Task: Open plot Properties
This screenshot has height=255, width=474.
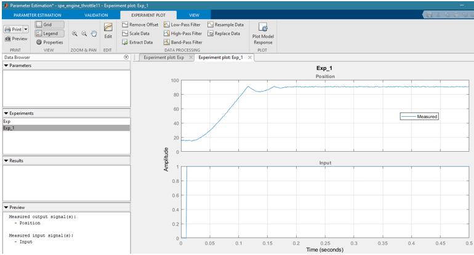Action: tap(49, 42)
